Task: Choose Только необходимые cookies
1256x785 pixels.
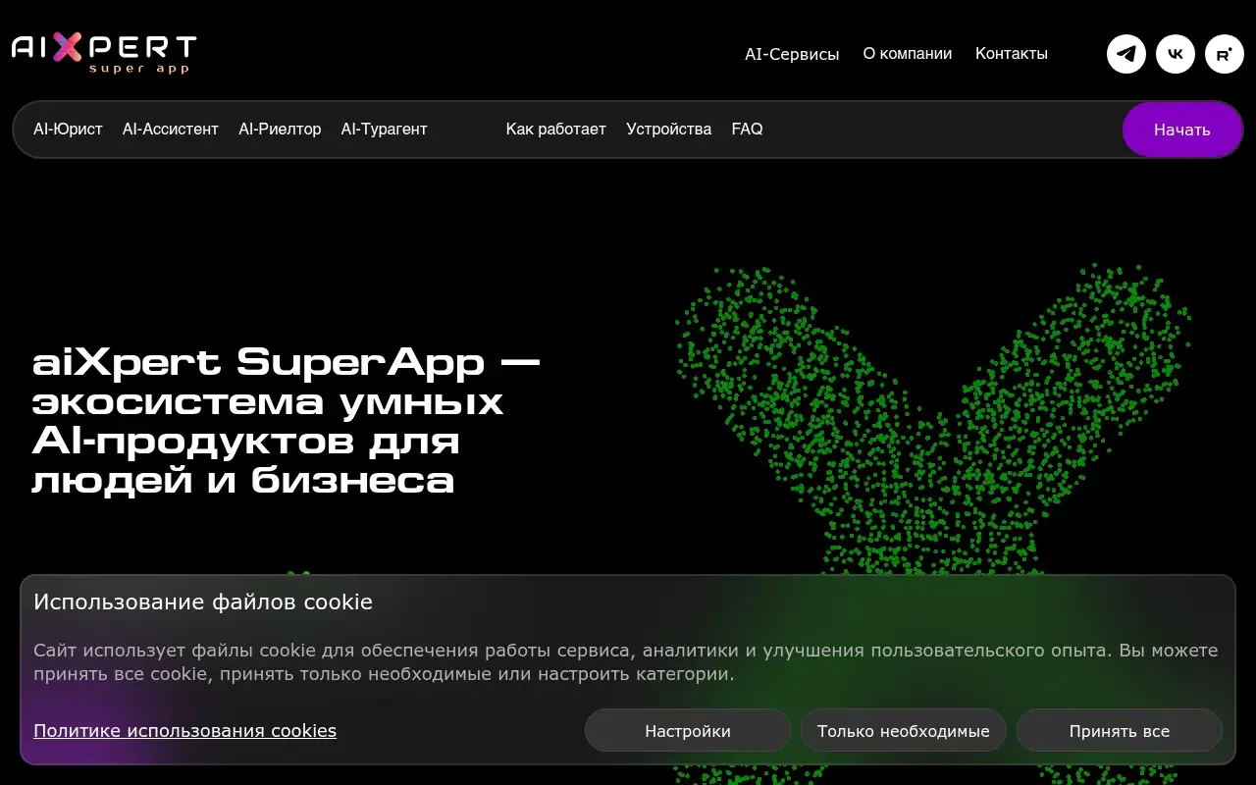Action: [904, 731]
